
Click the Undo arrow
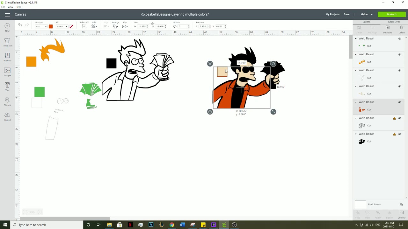[x=20, y=25]
